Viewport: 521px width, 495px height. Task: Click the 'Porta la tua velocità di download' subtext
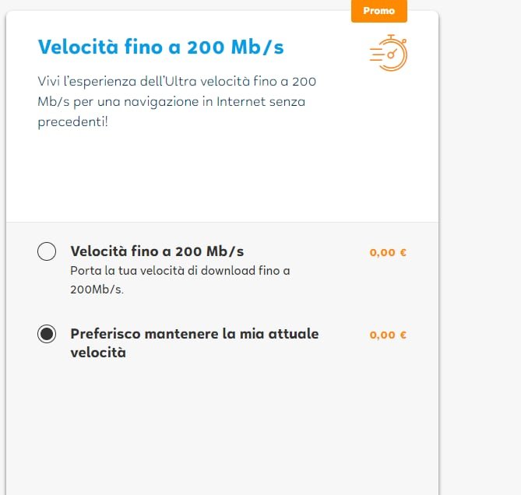(180, 271)
